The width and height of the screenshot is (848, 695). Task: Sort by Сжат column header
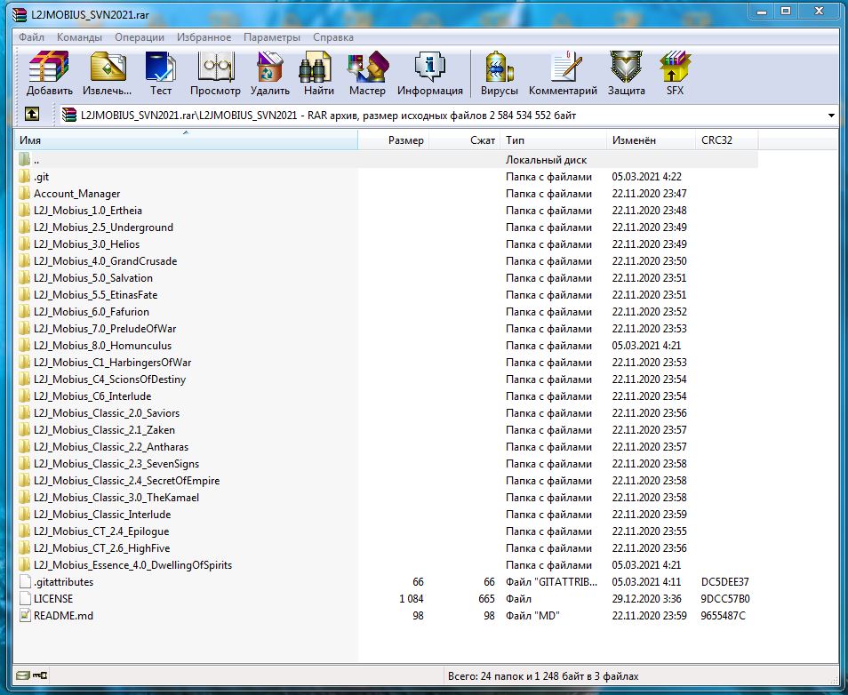465,140
